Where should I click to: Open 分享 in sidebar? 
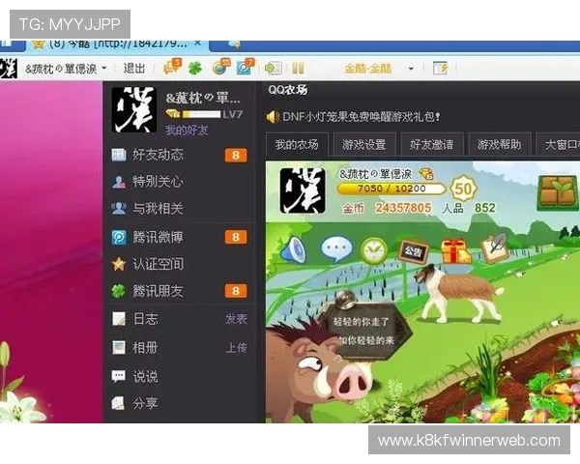145,403
